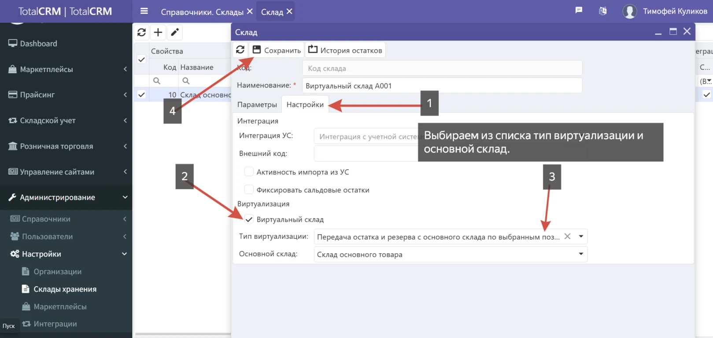Check Фиксировать сальдовые остатки option
Image resolution: width=713 pixels, height=338 pixels.
249,189
